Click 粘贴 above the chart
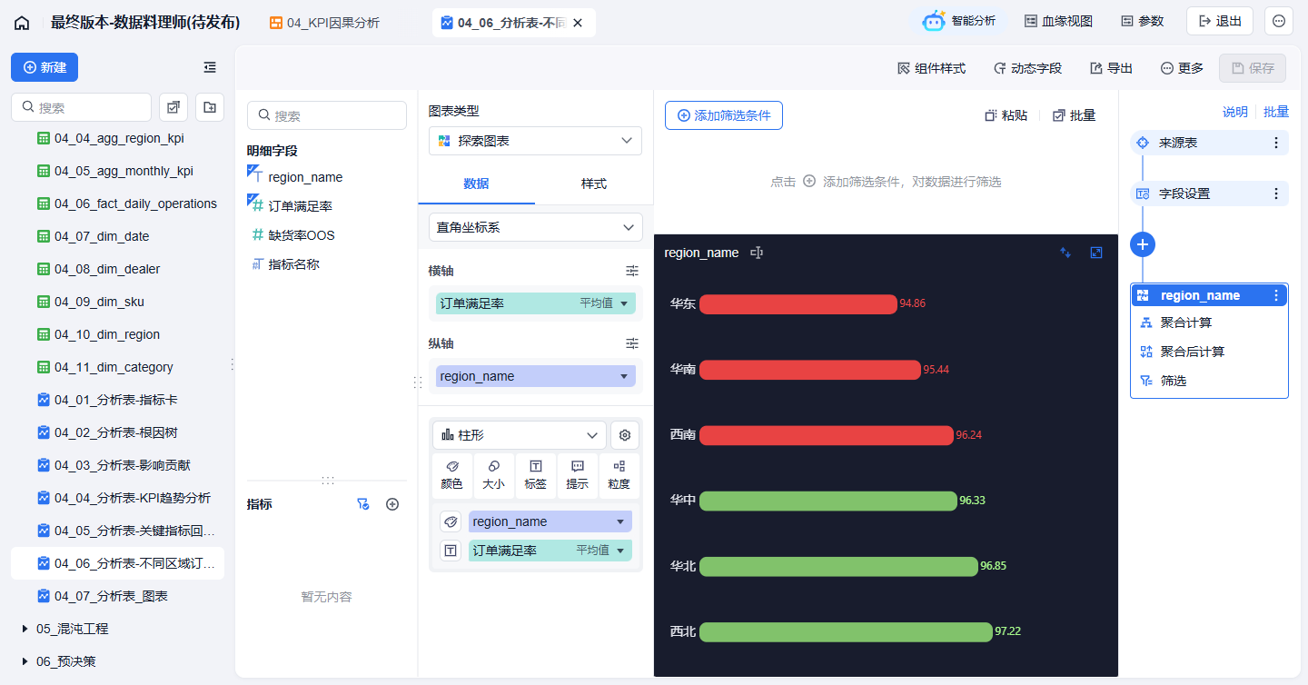Screen dimensions: 1308x685 [x=1006, y=115]
